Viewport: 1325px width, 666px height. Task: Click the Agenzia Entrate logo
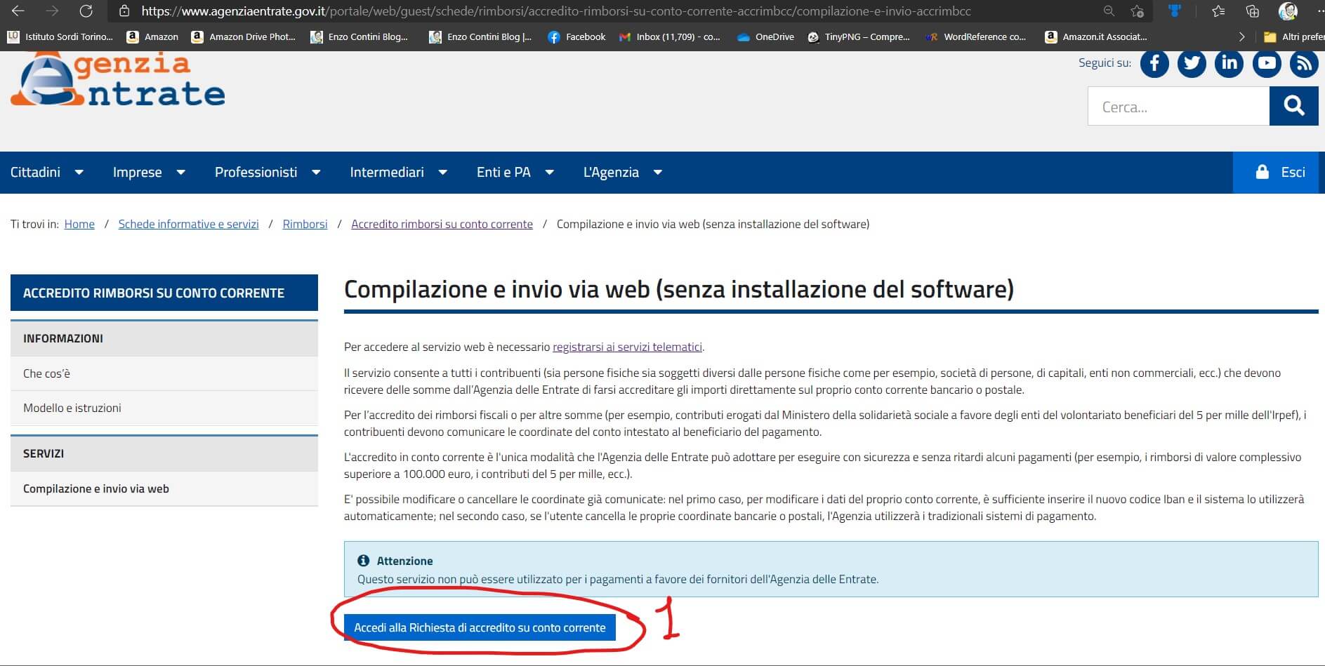point(118,81)
